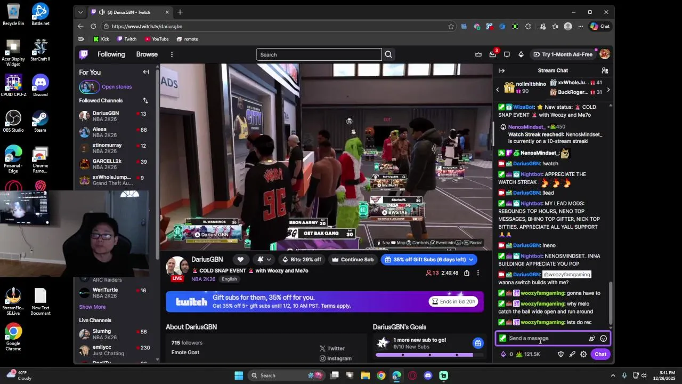Send message with Chat button
This screenshot has width=682, height=384.
point(600,354)
